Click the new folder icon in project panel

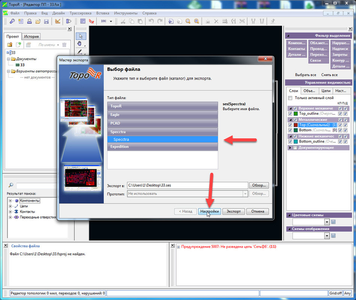pyautogui.click(x=10, y=45)
